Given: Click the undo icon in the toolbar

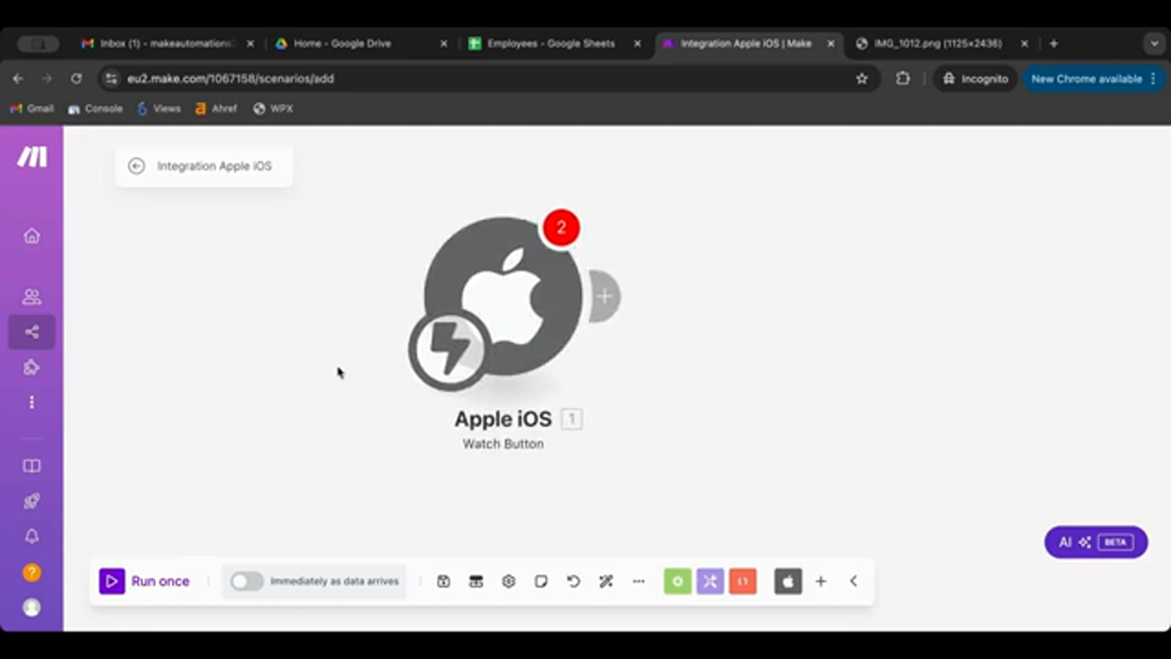Looking at the screenshot, I should (x=574, y=581).
